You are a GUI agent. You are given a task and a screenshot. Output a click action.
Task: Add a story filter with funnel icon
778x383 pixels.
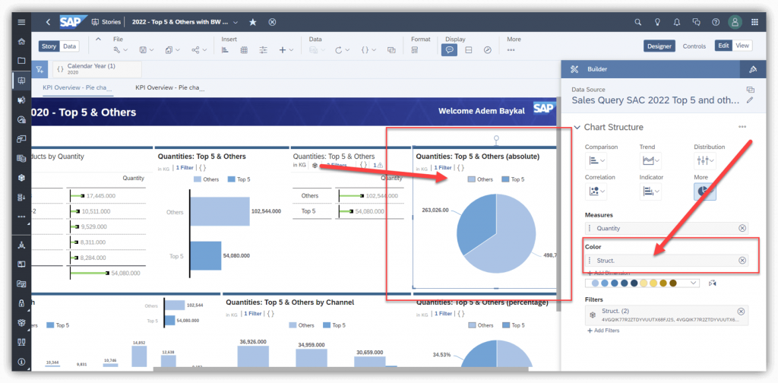tap(40, 69)
